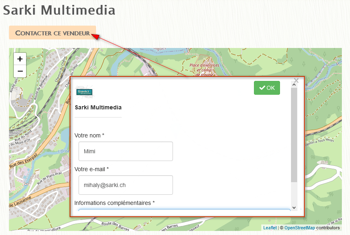Click the Votre nom label
The height and width of the screenshot is (235, 350).
pos(89,135)
